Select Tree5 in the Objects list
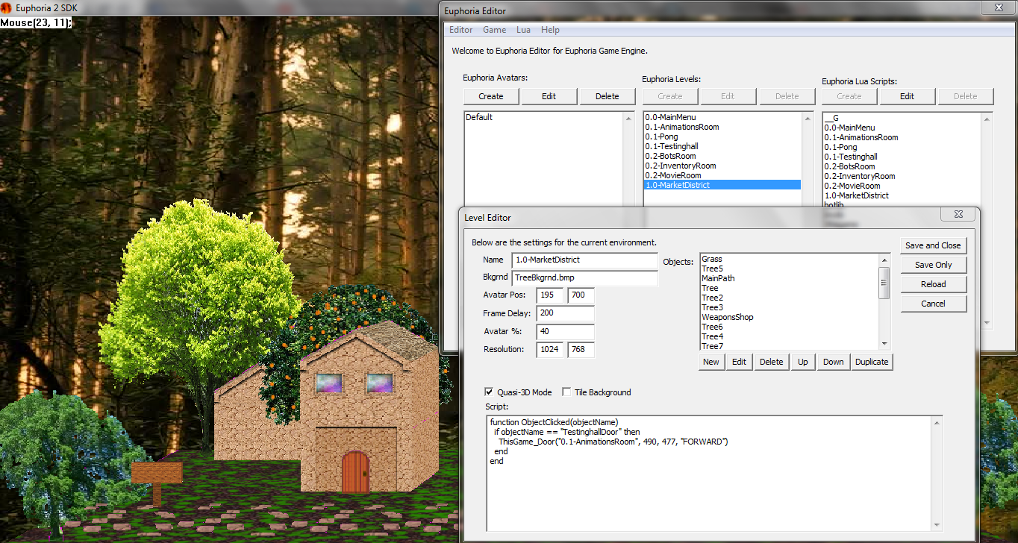This screenshot has height=543, width=1018. 790,269
